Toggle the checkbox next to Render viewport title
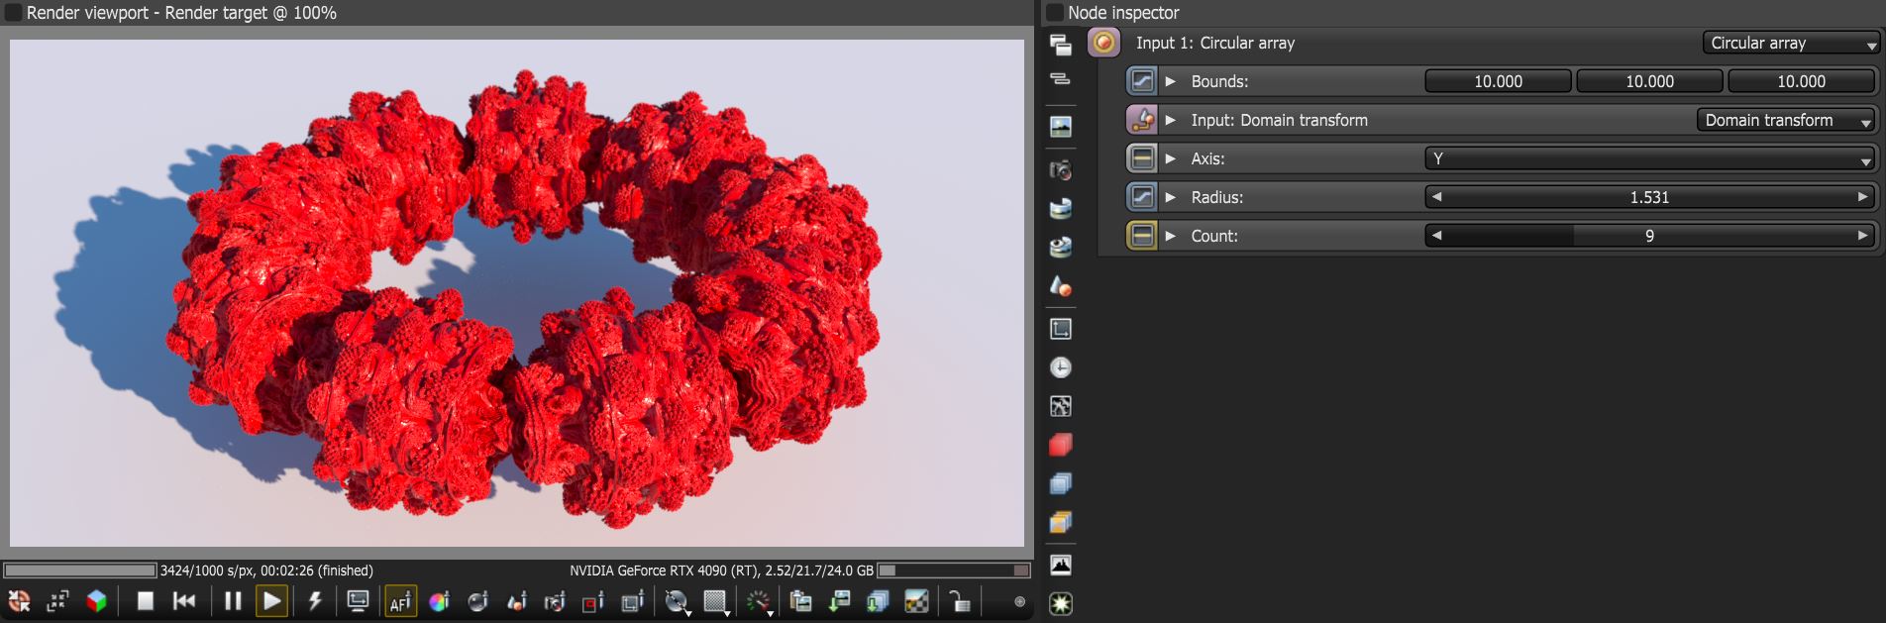Image resolution: width=1886 pixels, height=623 pixels. 14,12
